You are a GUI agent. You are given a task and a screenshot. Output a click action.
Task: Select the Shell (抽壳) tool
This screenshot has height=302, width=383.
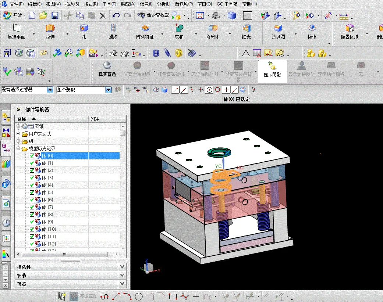click(246, 32)
